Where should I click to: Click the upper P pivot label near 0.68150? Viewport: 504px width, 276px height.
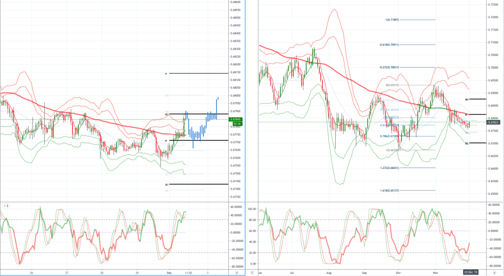pos(166,74)
